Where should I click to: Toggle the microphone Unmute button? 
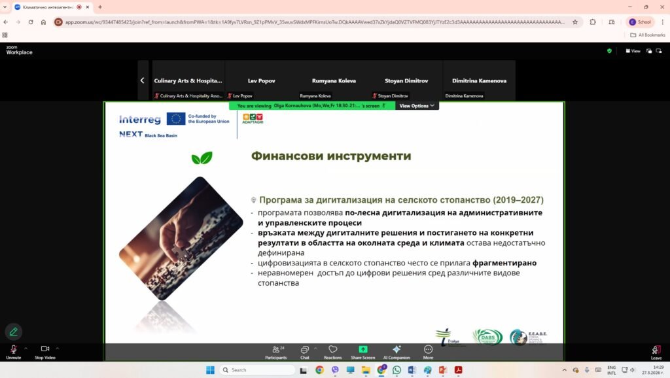coord(13,351)
